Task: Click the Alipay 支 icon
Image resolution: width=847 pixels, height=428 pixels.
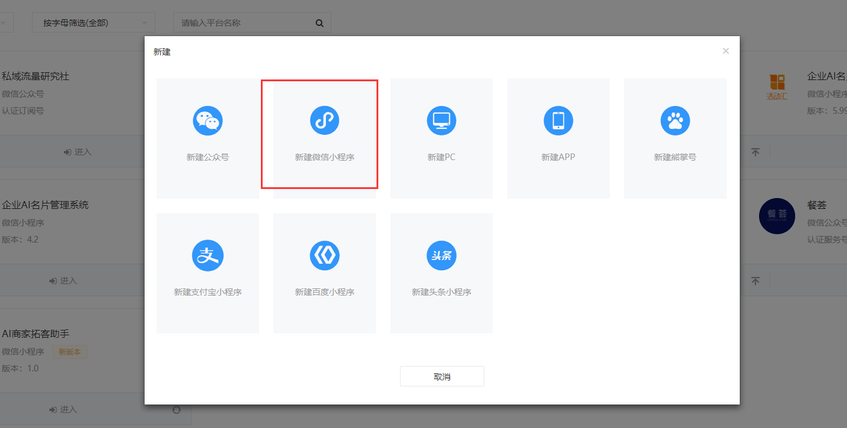Action: pyautogui.click(x=208, y=255)
